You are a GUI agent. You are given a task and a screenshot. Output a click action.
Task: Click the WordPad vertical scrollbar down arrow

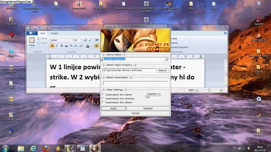226,86
